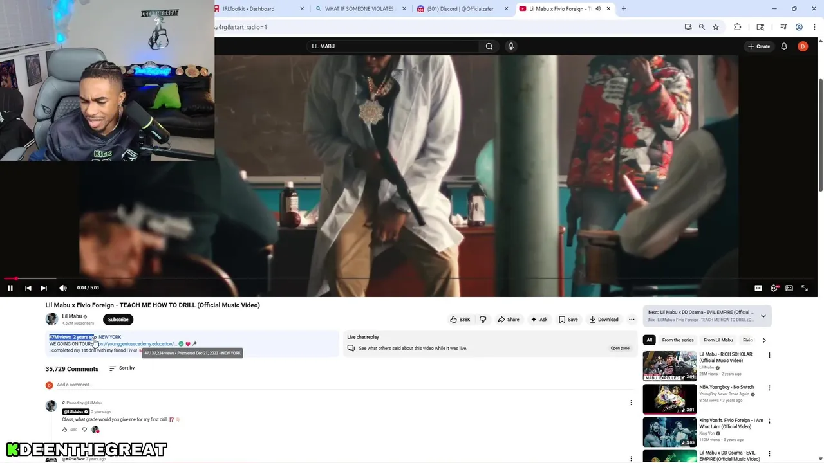Screen dimensions: 824x463
Task: Open the Chrome zoom magnifier icon
Action: coord(702,27)
